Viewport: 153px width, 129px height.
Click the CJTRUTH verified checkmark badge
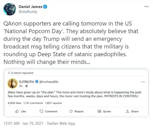pos(37,82)
